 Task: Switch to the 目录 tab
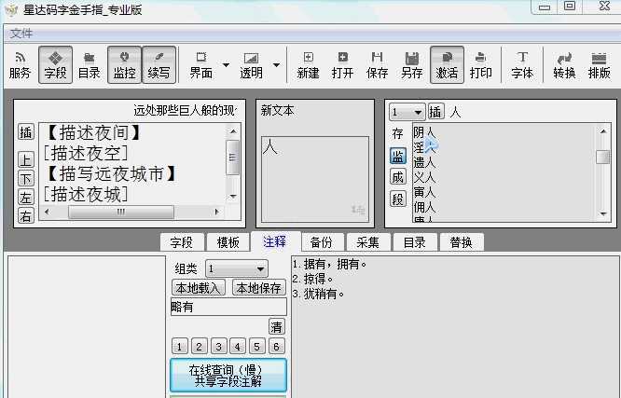tap(415, 242)
